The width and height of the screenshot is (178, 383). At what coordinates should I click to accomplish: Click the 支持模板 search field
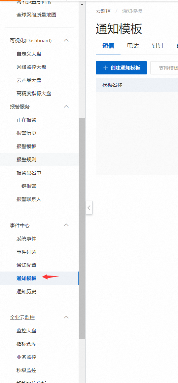pos(164,68)
